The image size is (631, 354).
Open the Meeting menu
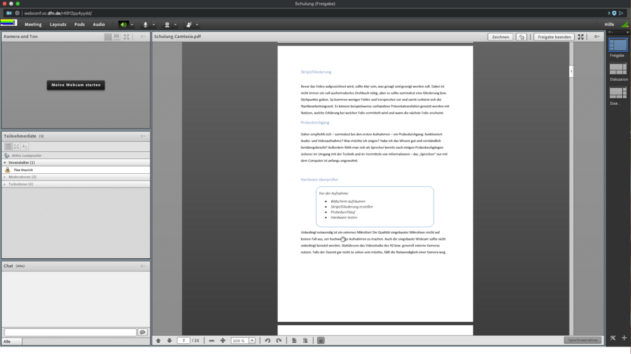point(33,25)
